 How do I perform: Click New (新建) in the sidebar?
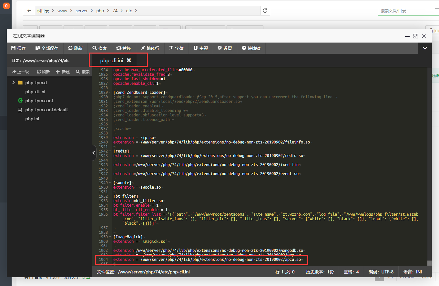(63, 72)
